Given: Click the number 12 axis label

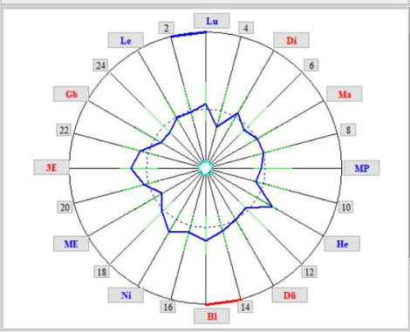Looking at the screenshot, I should tap(309, 272).
